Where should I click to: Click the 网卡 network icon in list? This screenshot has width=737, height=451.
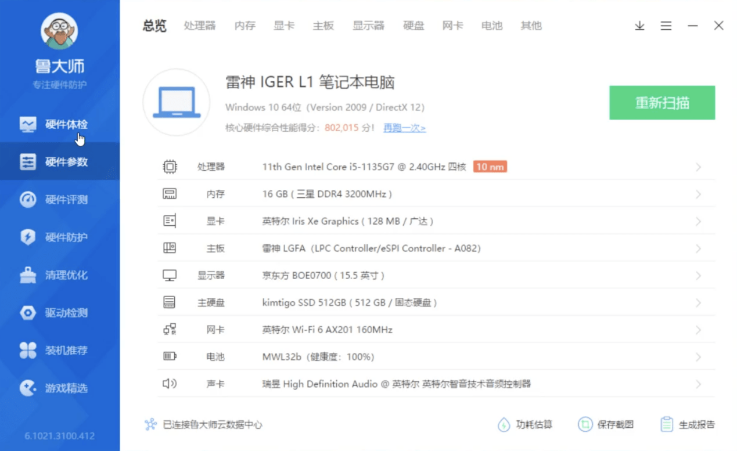coord(170,330)
